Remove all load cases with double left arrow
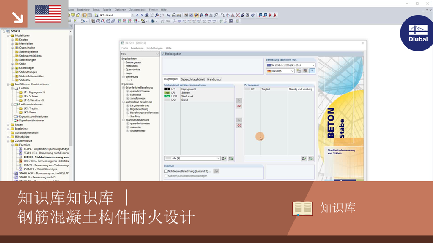The image size is (433, 243). pyautogui.click(x=239, y=125)
